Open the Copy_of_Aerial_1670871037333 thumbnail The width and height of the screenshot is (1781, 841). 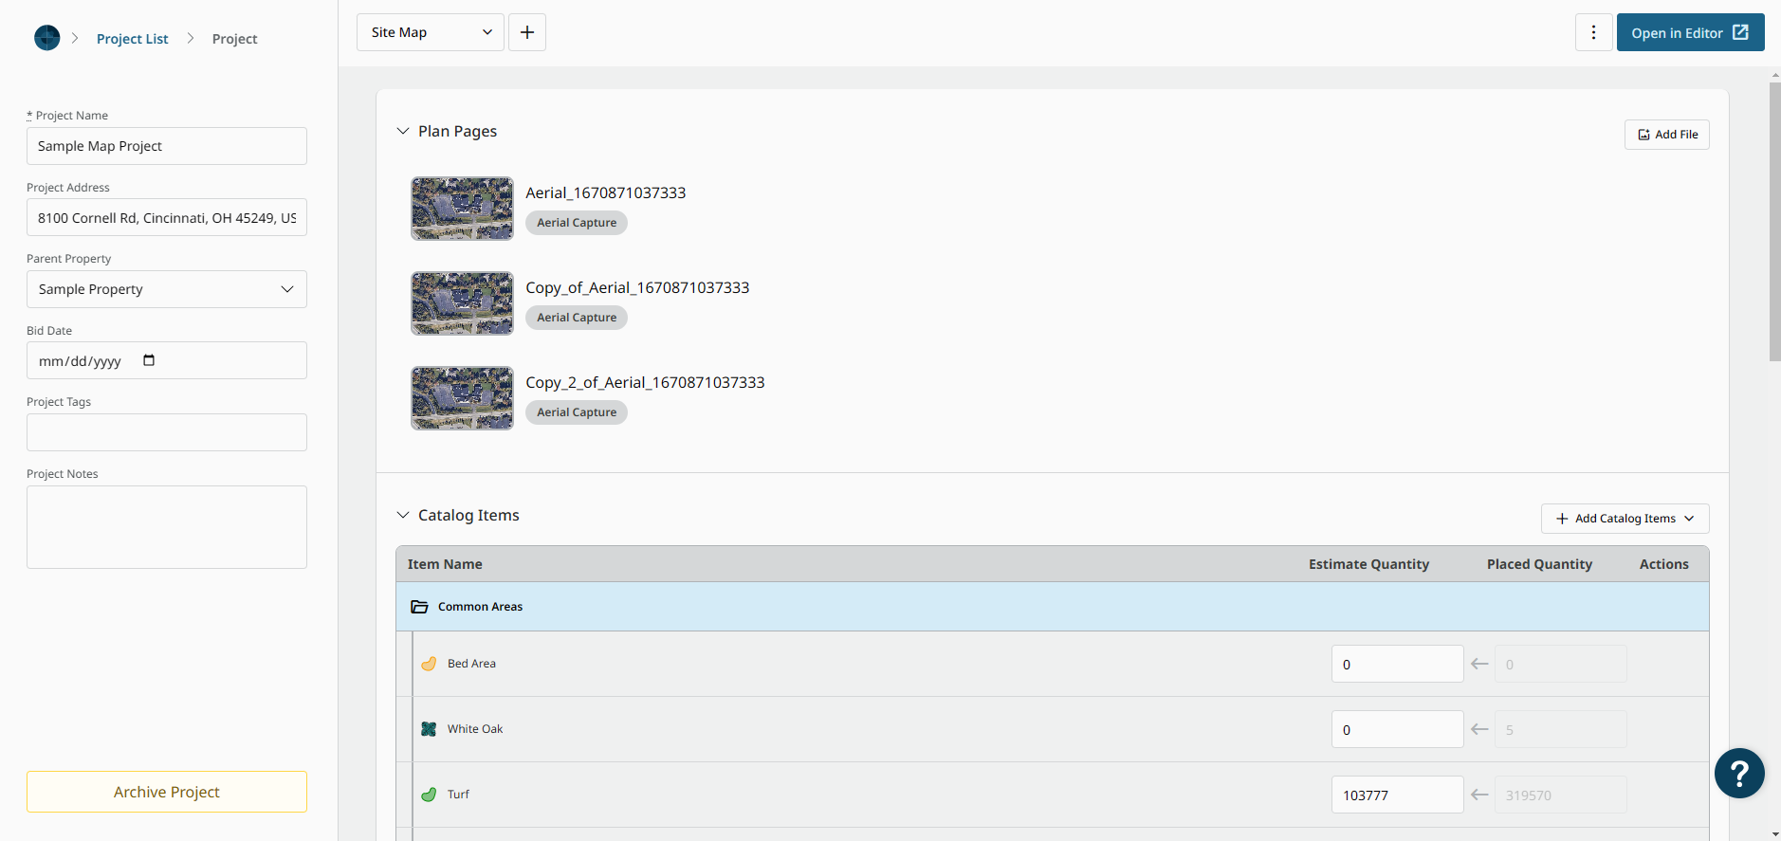462,303
